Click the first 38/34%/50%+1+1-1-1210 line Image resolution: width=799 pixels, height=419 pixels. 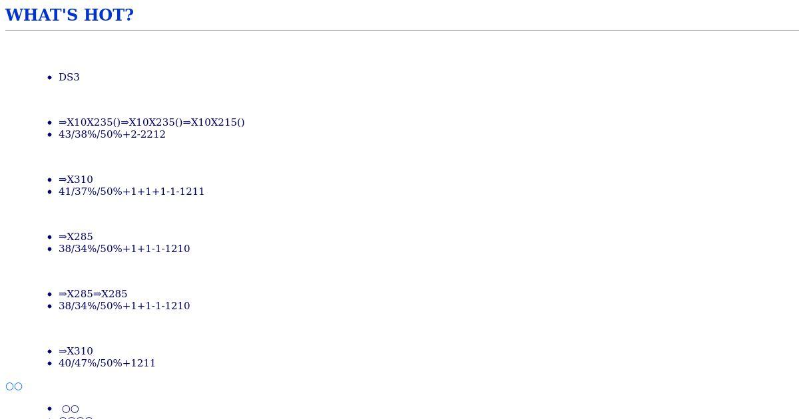[125, 249]
